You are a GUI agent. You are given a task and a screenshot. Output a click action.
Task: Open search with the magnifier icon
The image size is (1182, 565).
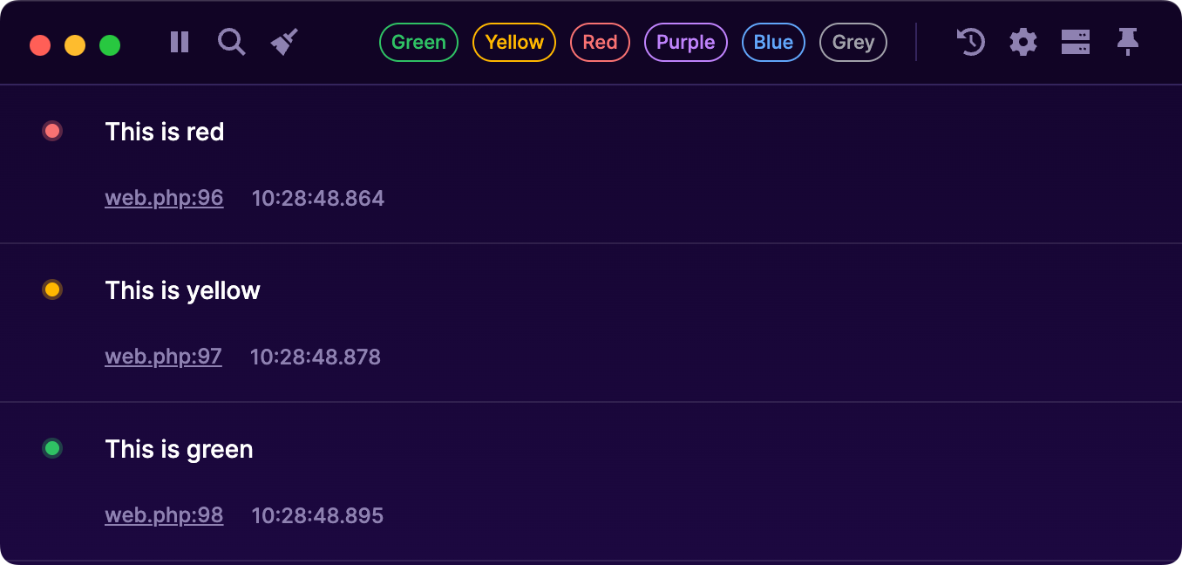pos(231,42)
